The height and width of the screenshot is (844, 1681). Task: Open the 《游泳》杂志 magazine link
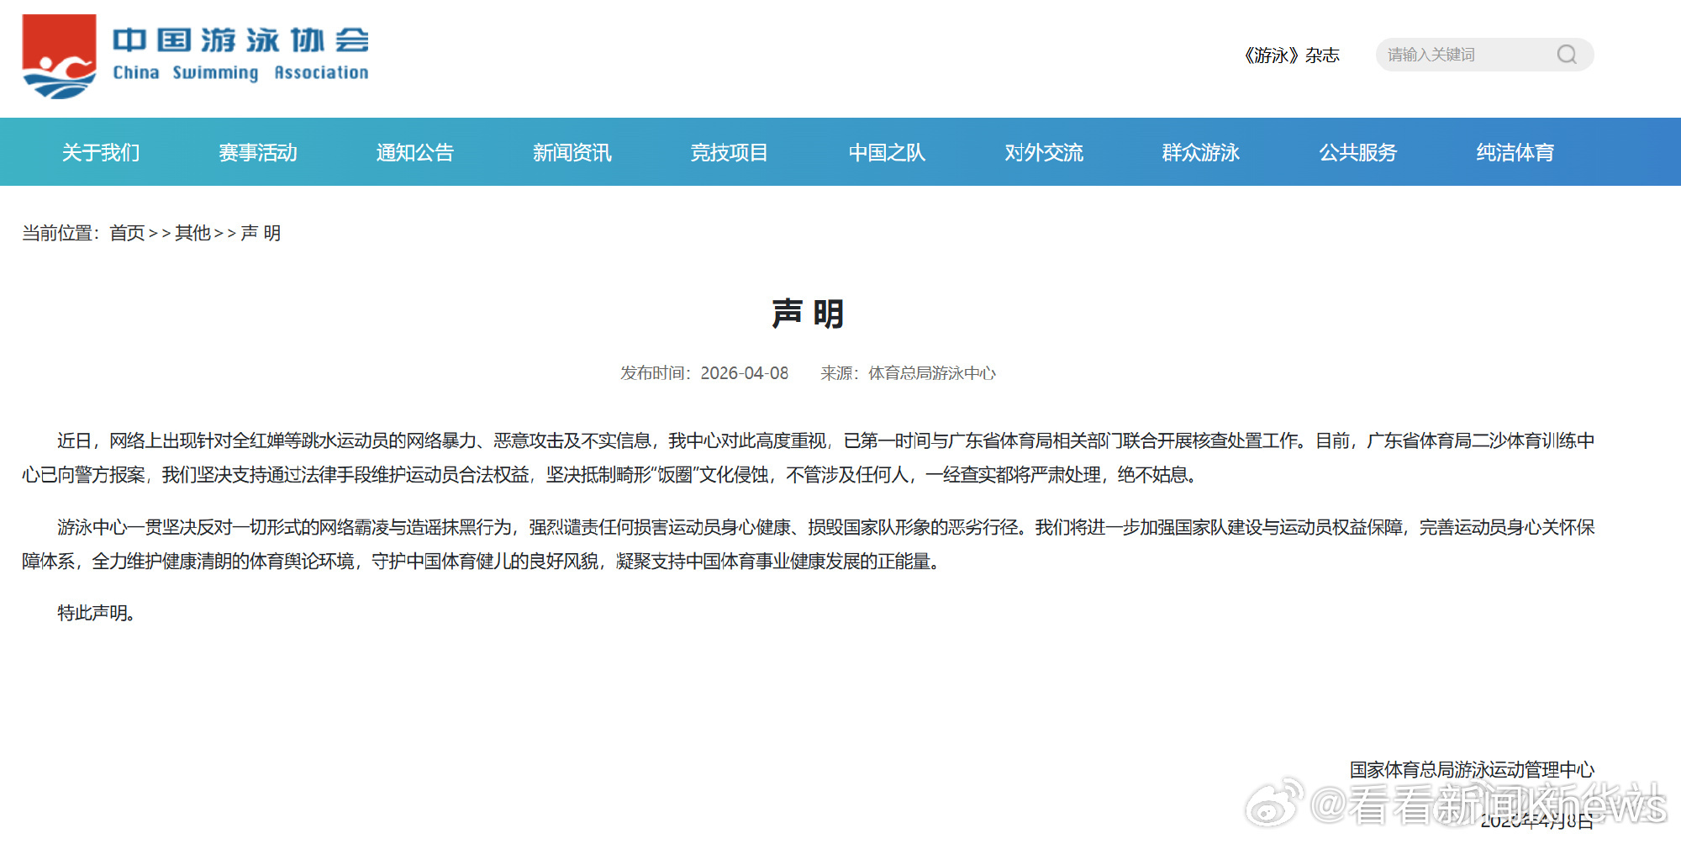1292,55
